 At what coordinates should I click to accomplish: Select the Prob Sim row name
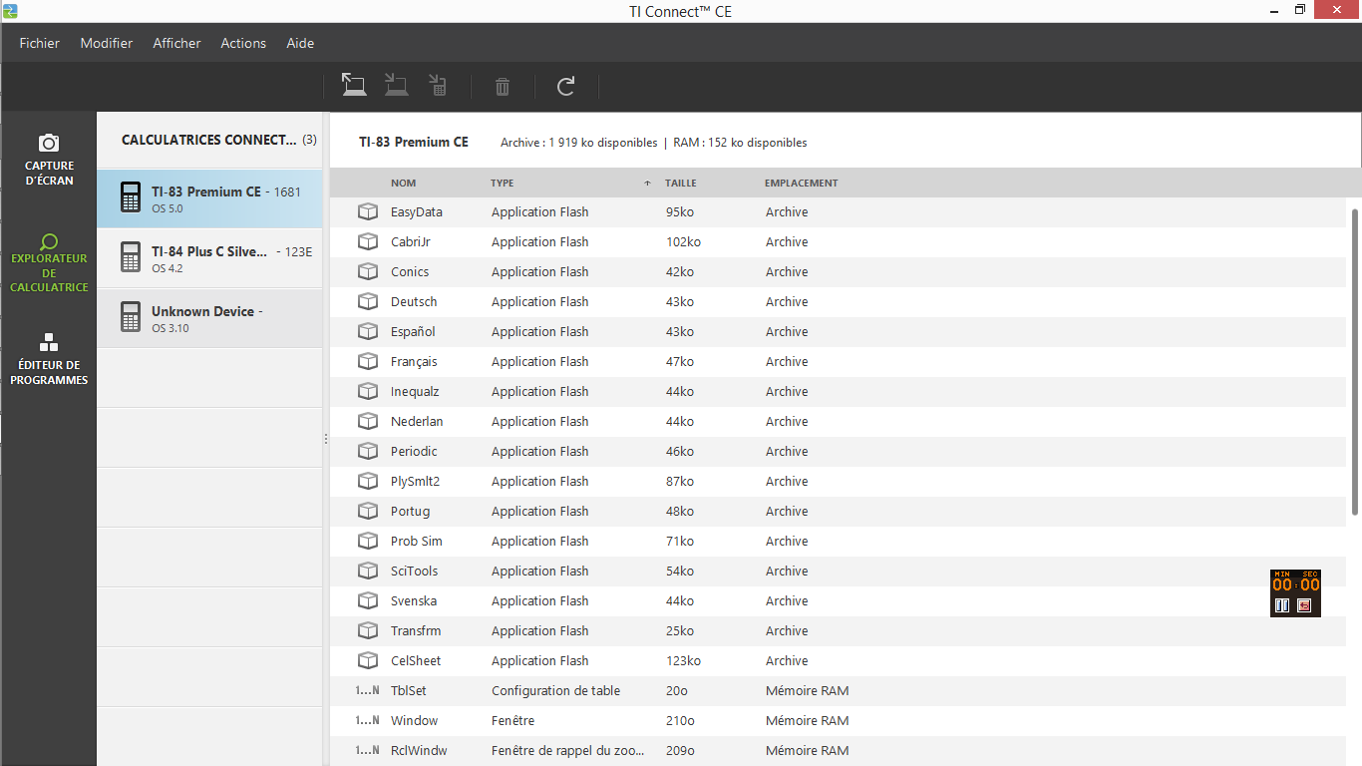(417, 541)
